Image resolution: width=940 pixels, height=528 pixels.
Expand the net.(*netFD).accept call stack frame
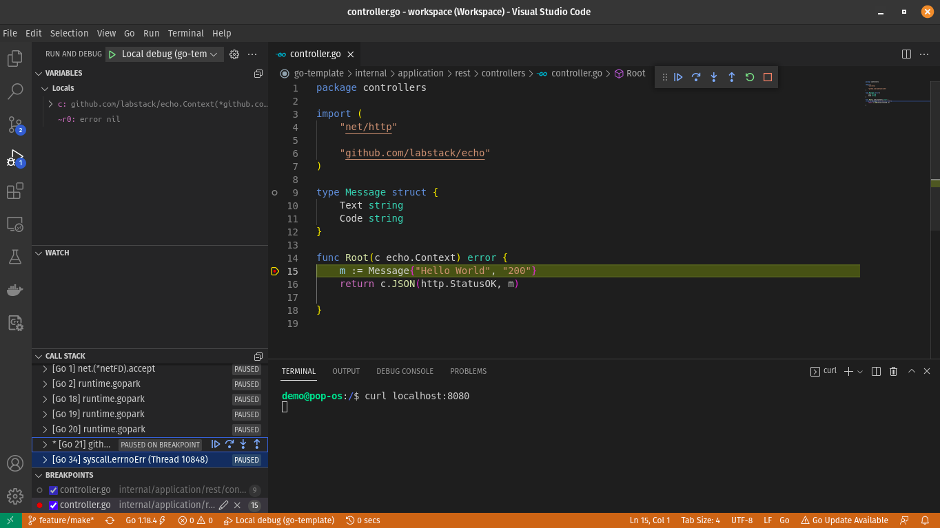(x=45, y=369)
